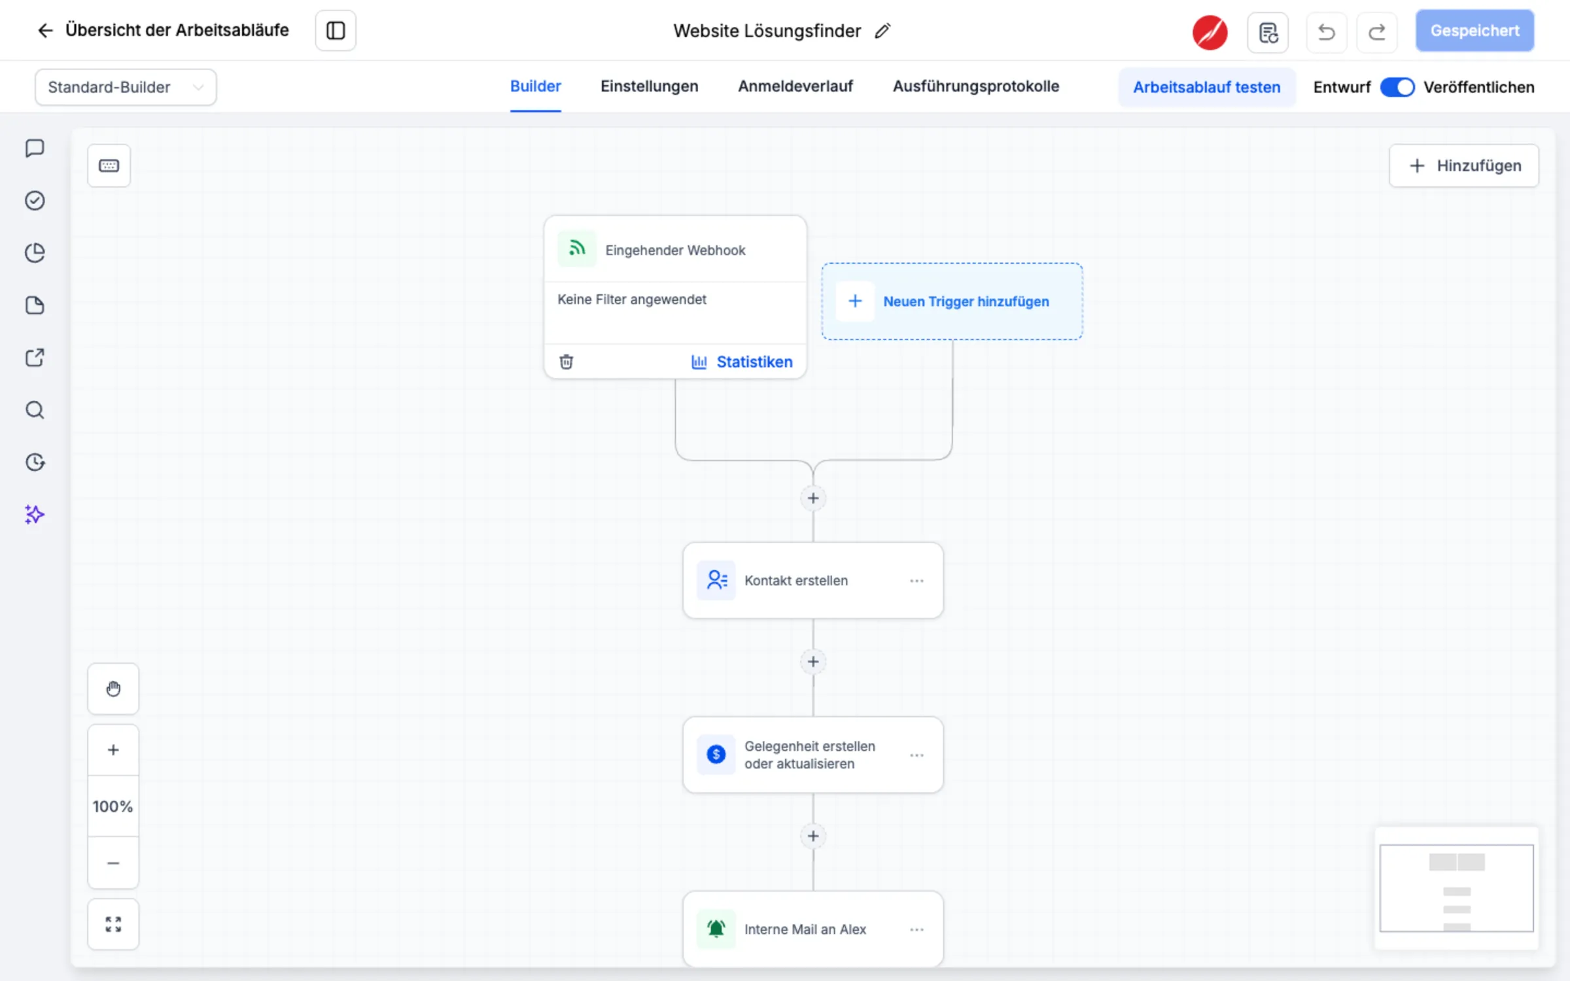Click Neuen Trigger hinzufügen

click(x=952, y=301)
